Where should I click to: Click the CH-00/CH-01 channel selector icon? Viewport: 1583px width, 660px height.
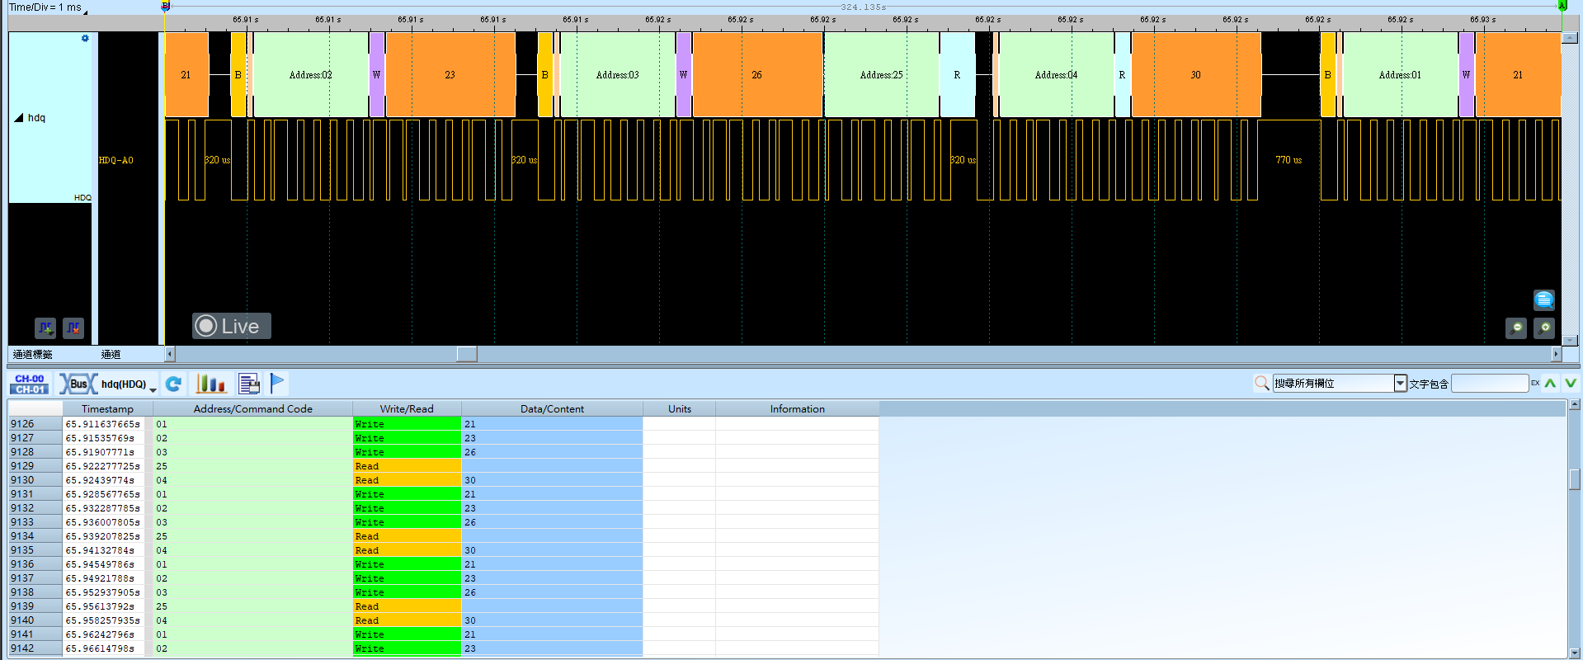point(30,384)
